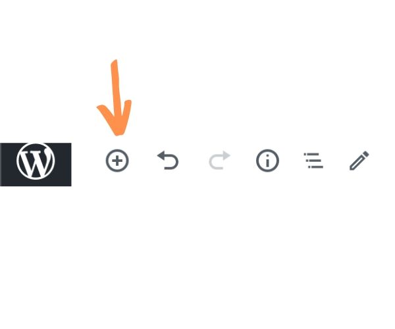
Task: Open the block inserter below orange arrow
Action: point(117,161)
